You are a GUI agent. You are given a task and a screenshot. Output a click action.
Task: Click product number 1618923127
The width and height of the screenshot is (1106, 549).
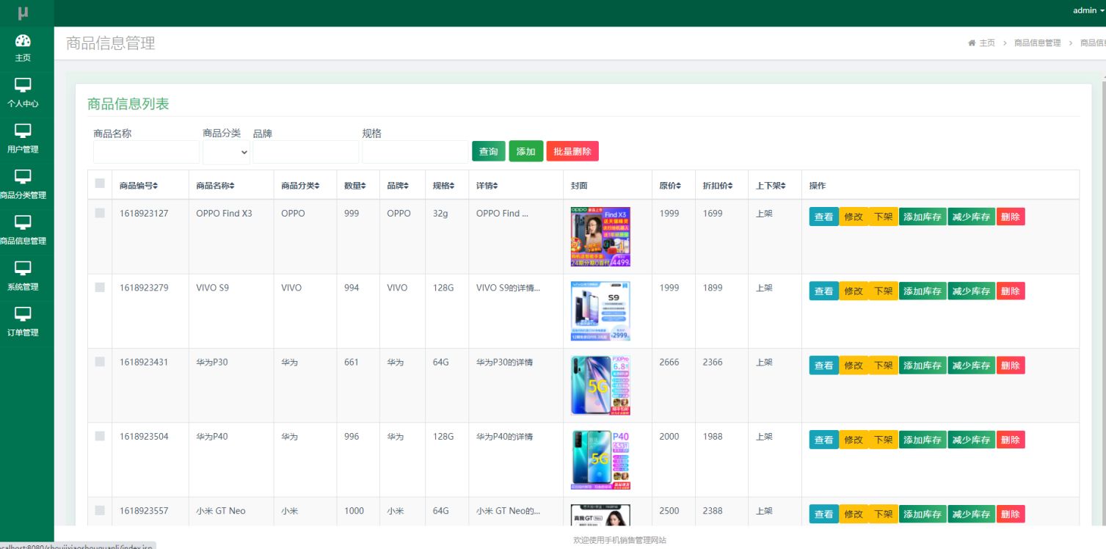pyautogui.click(x=144, y=214)
